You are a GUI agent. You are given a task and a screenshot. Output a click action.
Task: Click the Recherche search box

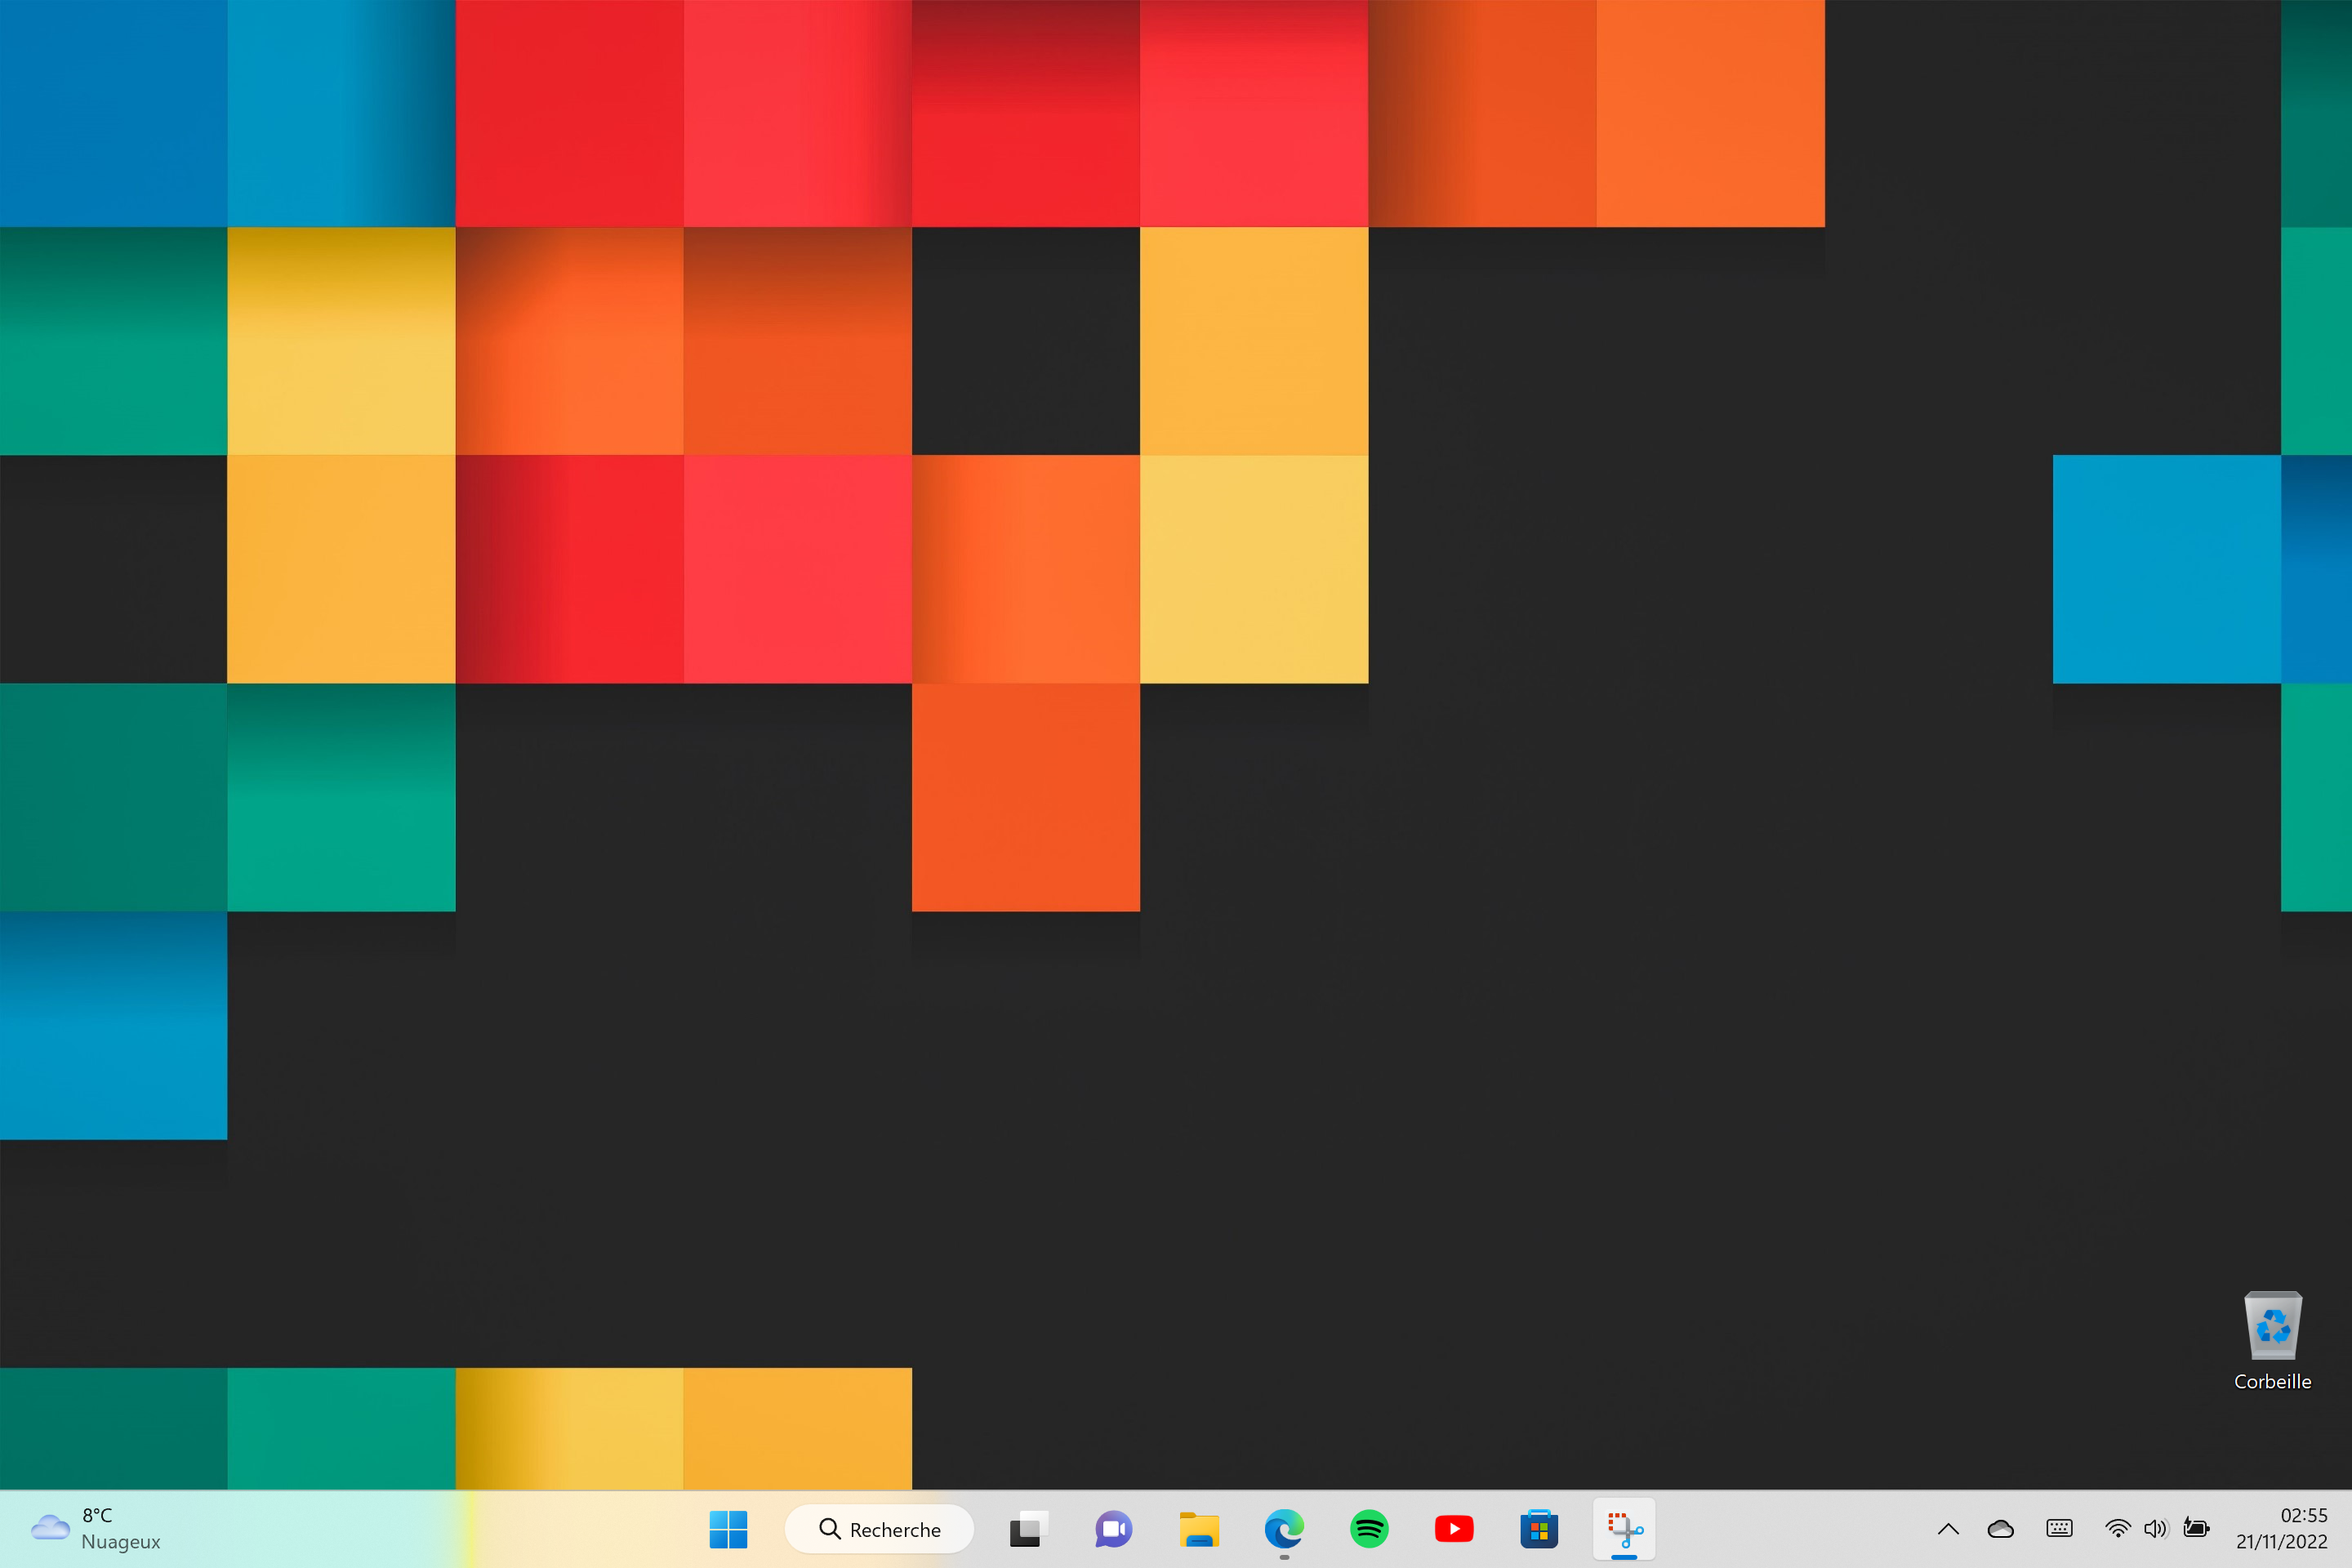880,1529
